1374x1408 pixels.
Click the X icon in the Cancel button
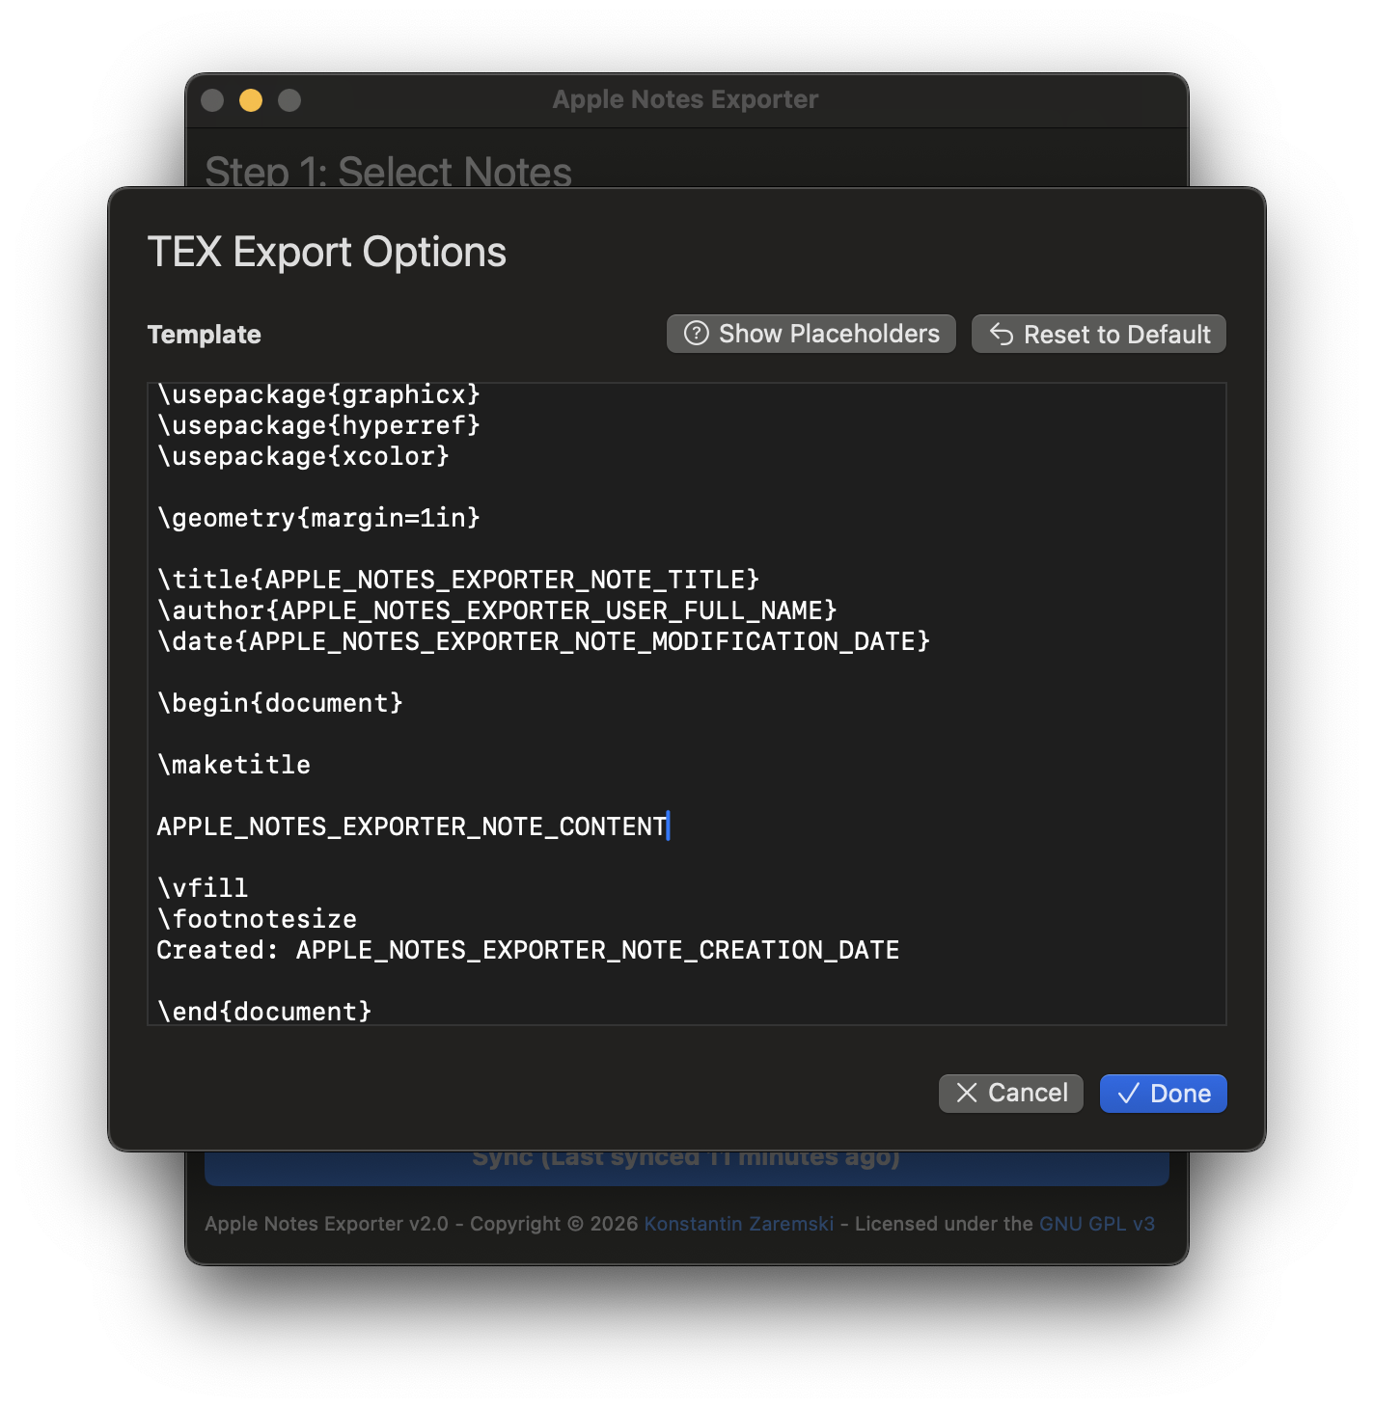(966, 1093)
